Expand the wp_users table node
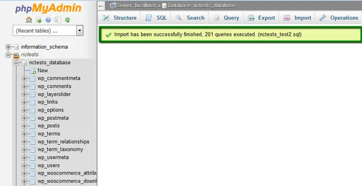This screenshot has width=362, height=186. click(x=24, y=165)
